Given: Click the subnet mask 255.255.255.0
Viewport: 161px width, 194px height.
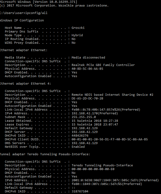Looking at the screenshot, I should [84, 117].
